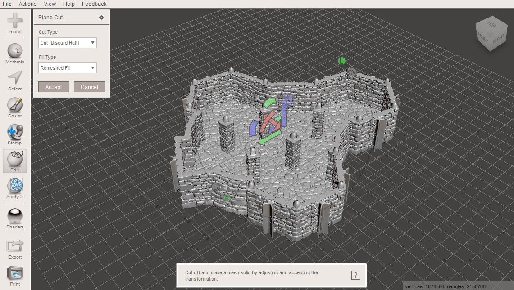Open the File menu
This screenshot has height=290, width=514.
tap(7, 4)
